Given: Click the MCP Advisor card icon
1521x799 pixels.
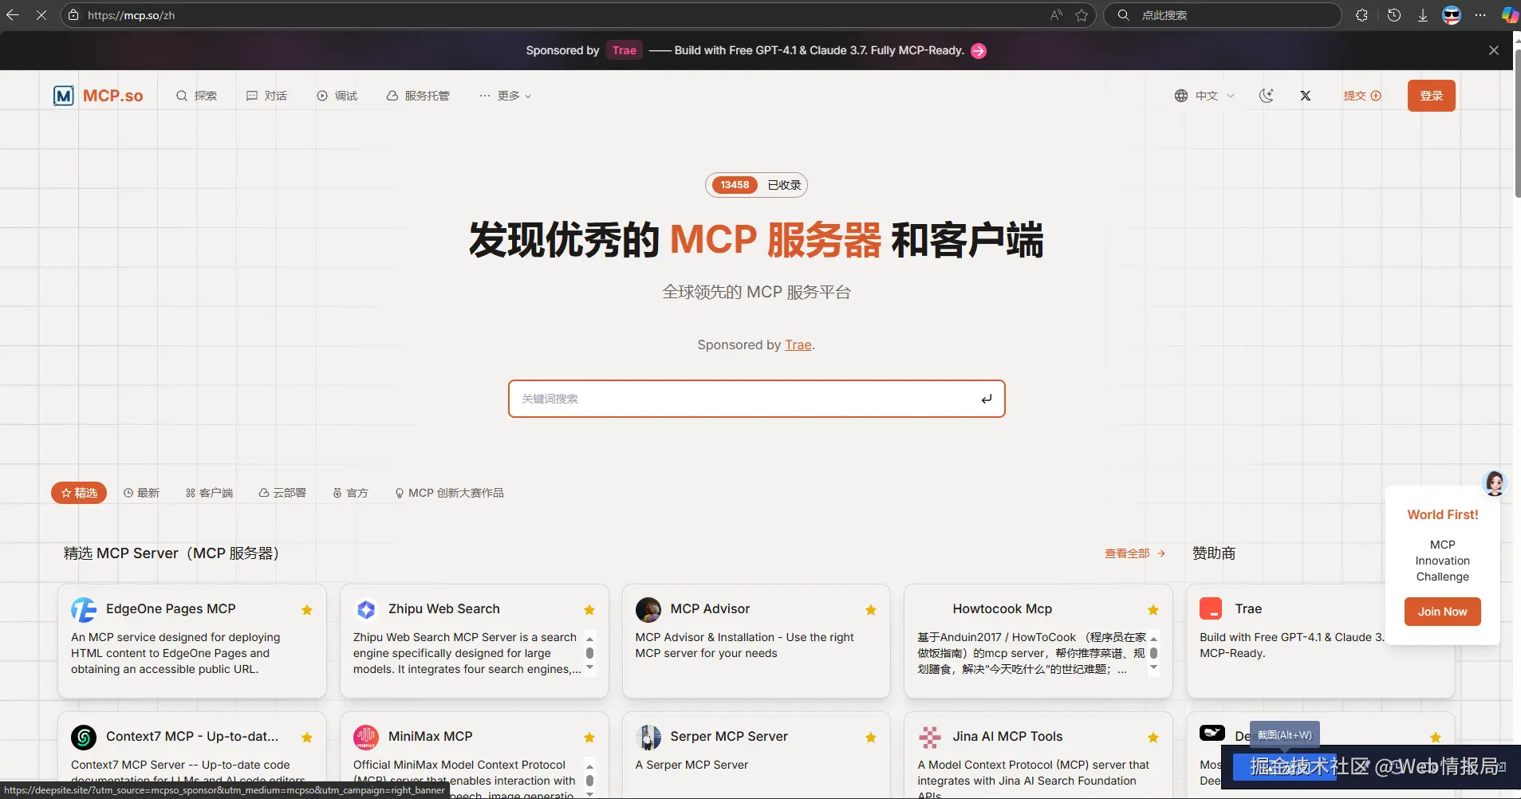Looking at the screenshot, I should [648, 609].
